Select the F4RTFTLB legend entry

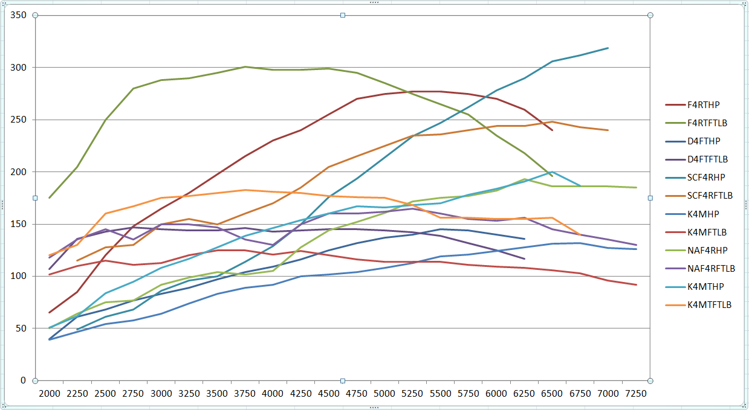pos(696,123)
